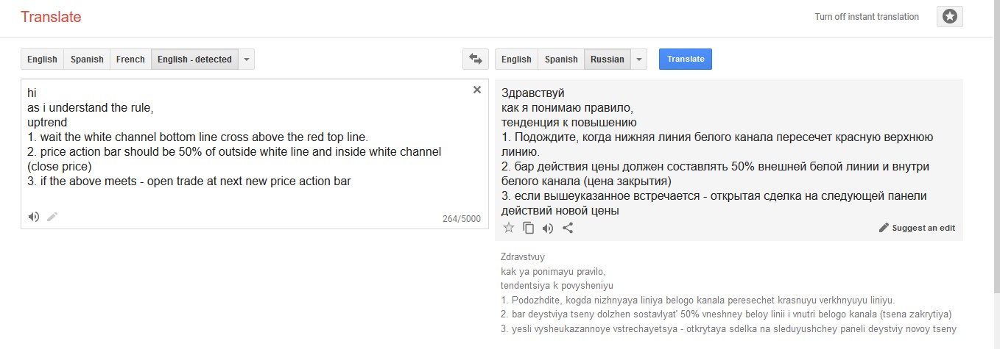The image size is (1000, 349).
Task: Expand the source language dropdown
Action: (x=247, y=60)
